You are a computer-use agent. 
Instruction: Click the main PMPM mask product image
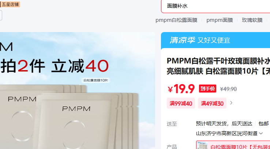(x=78, y=91)
